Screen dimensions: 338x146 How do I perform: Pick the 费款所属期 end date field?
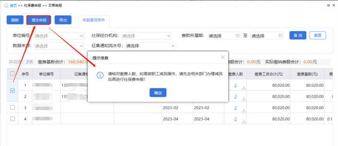click(266, 36)
